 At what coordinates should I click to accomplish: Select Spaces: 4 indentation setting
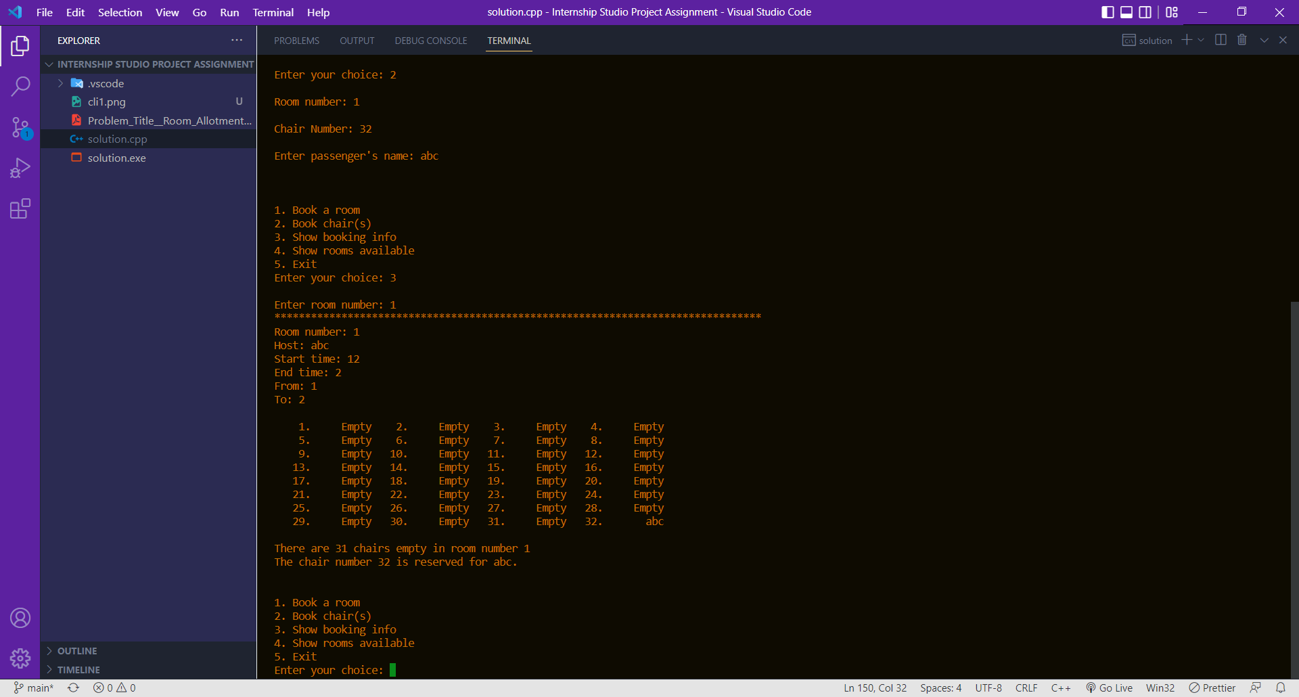coord(940,688)
